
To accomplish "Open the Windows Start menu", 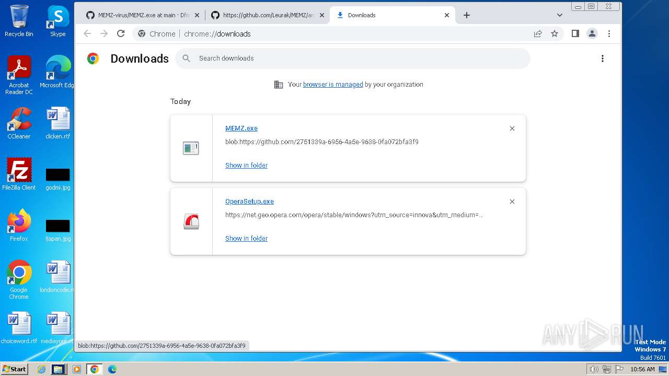I will click(x=15, y=369).
